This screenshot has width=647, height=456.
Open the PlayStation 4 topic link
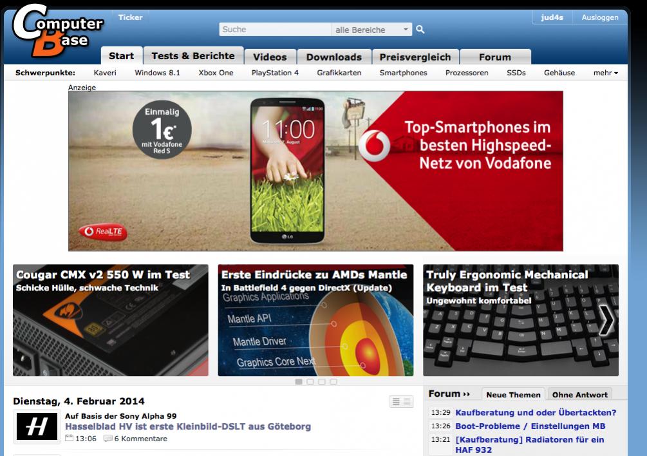pos(275,73)
